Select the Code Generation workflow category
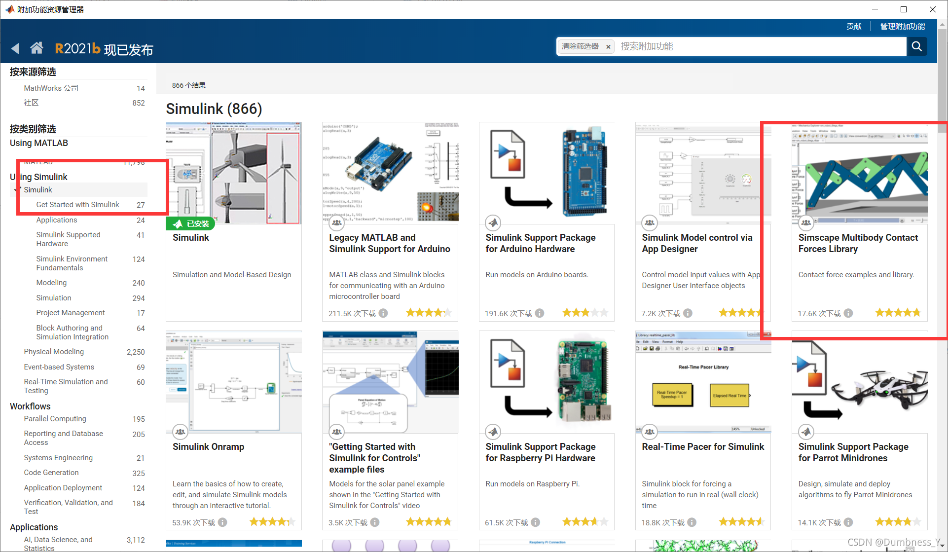This screenshot has width=948, height=552. [x=51, y=473]
